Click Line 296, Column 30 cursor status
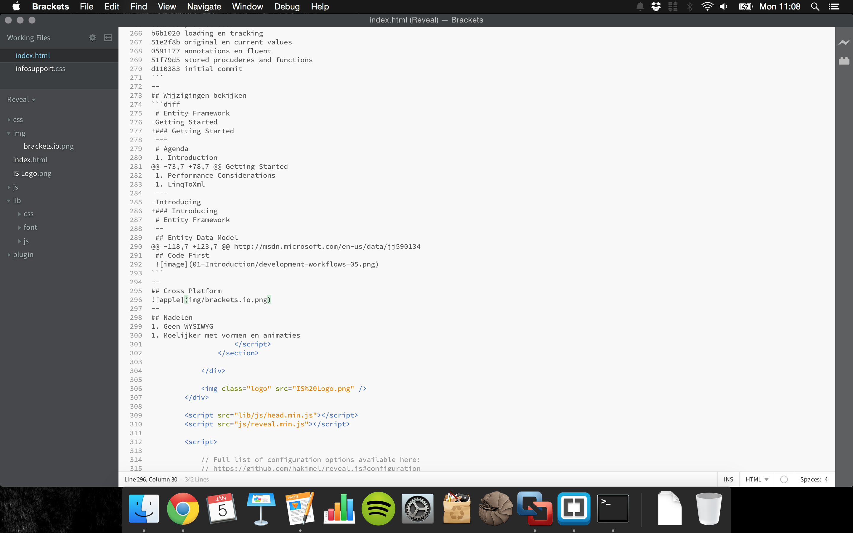 [150, 479]
